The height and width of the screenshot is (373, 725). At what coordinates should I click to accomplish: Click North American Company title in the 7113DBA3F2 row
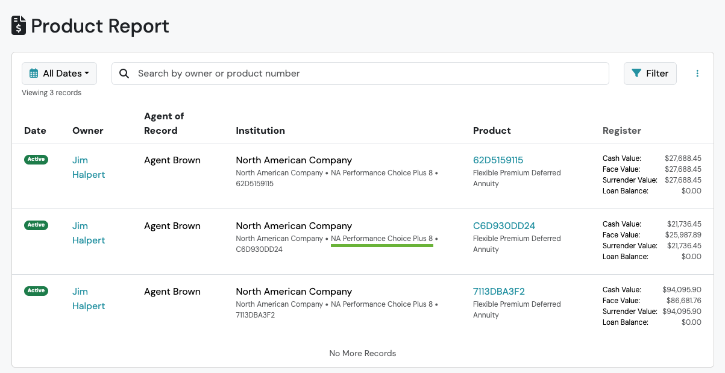[294, 292]
